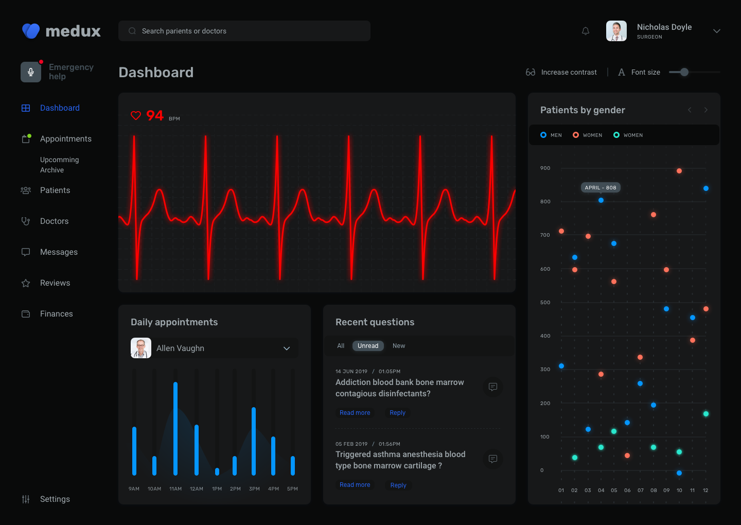Select the New questions tab

point(399,346)
